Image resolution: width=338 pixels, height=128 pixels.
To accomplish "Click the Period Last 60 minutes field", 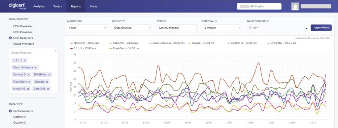I will click(177, 28).
